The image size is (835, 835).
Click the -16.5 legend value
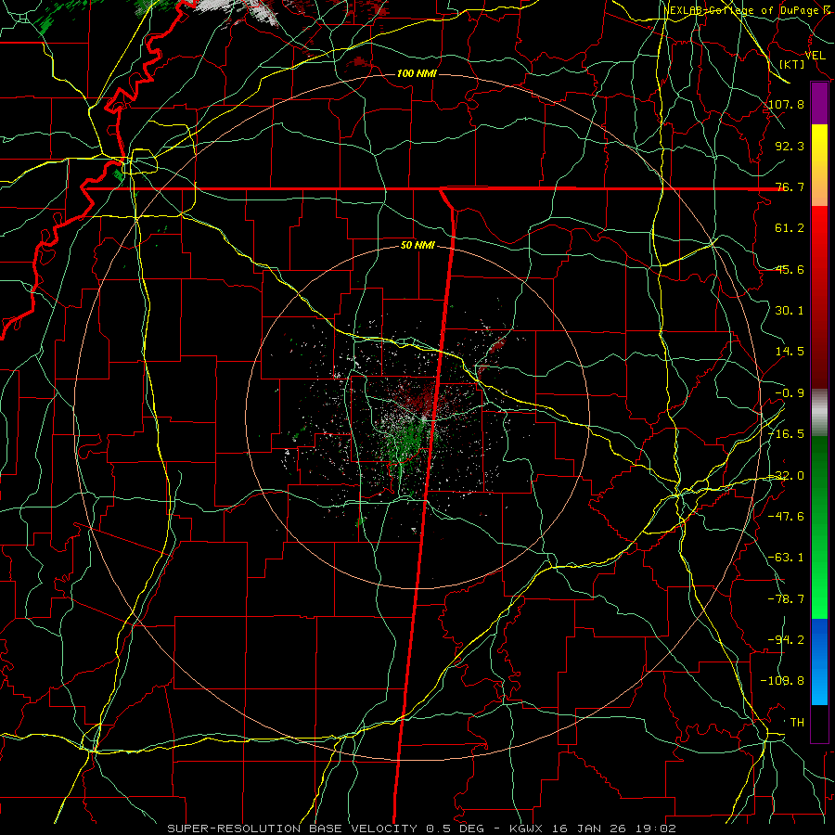787,434
